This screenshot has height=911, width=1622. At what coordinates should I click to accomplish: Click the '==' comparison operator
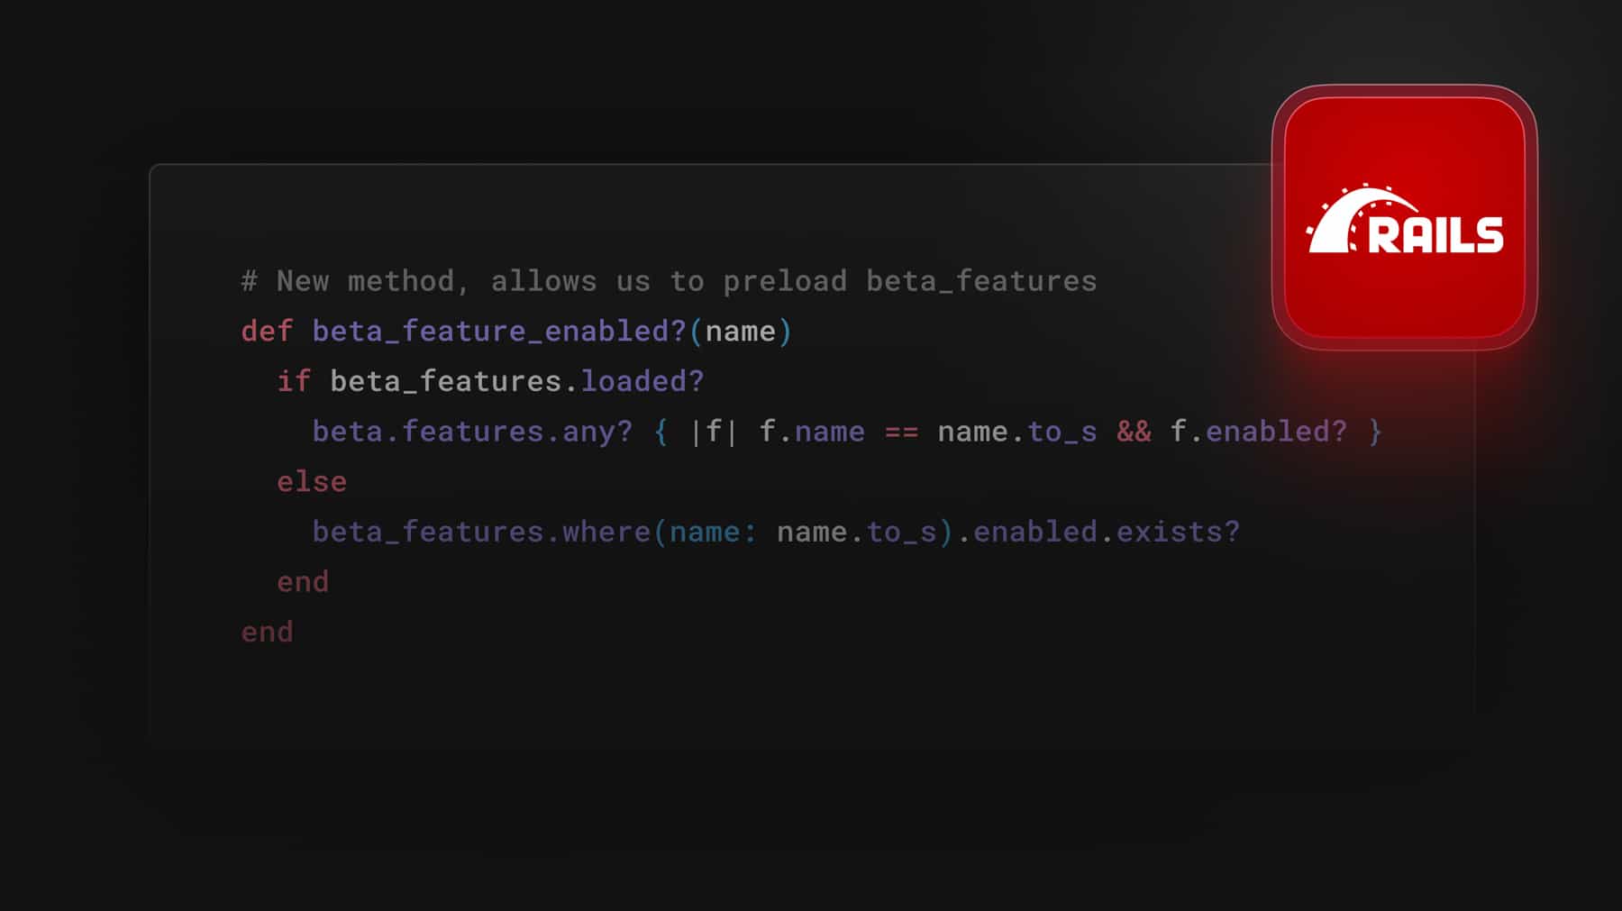[x=901, y=432]
